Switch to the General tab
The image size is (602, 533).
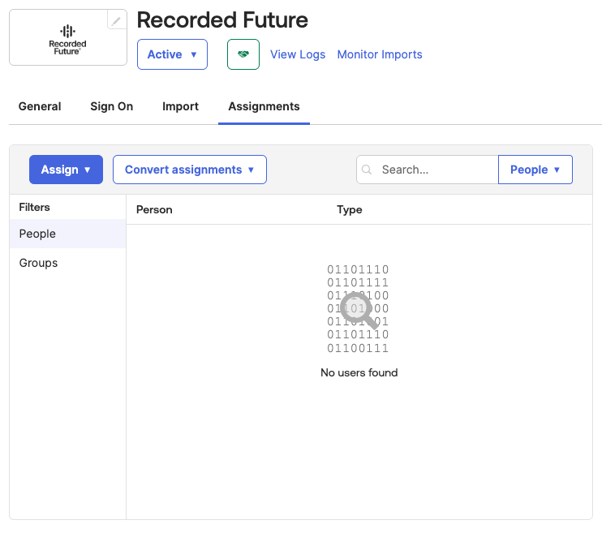[40, 106]
